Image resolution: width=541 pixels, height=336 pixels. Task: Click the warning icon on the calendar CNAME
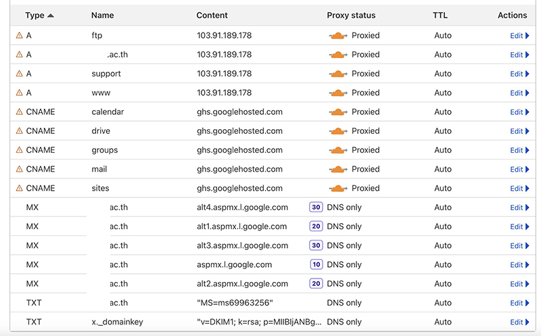(x=19, y=112)
